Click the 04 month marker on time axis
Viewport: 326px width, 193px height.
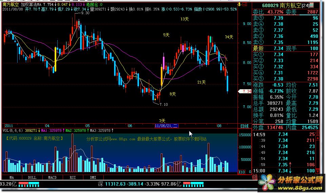tap(47, 126)
